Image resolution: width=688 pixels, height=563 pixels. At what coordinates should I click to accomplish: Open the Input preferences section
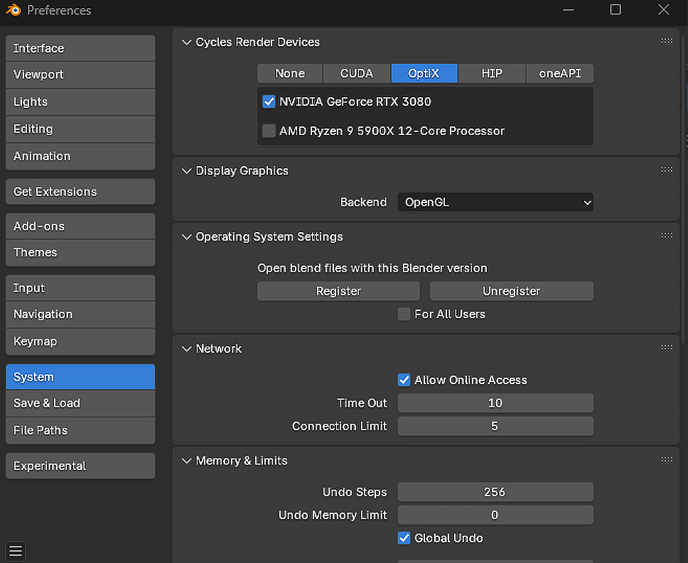80,288
